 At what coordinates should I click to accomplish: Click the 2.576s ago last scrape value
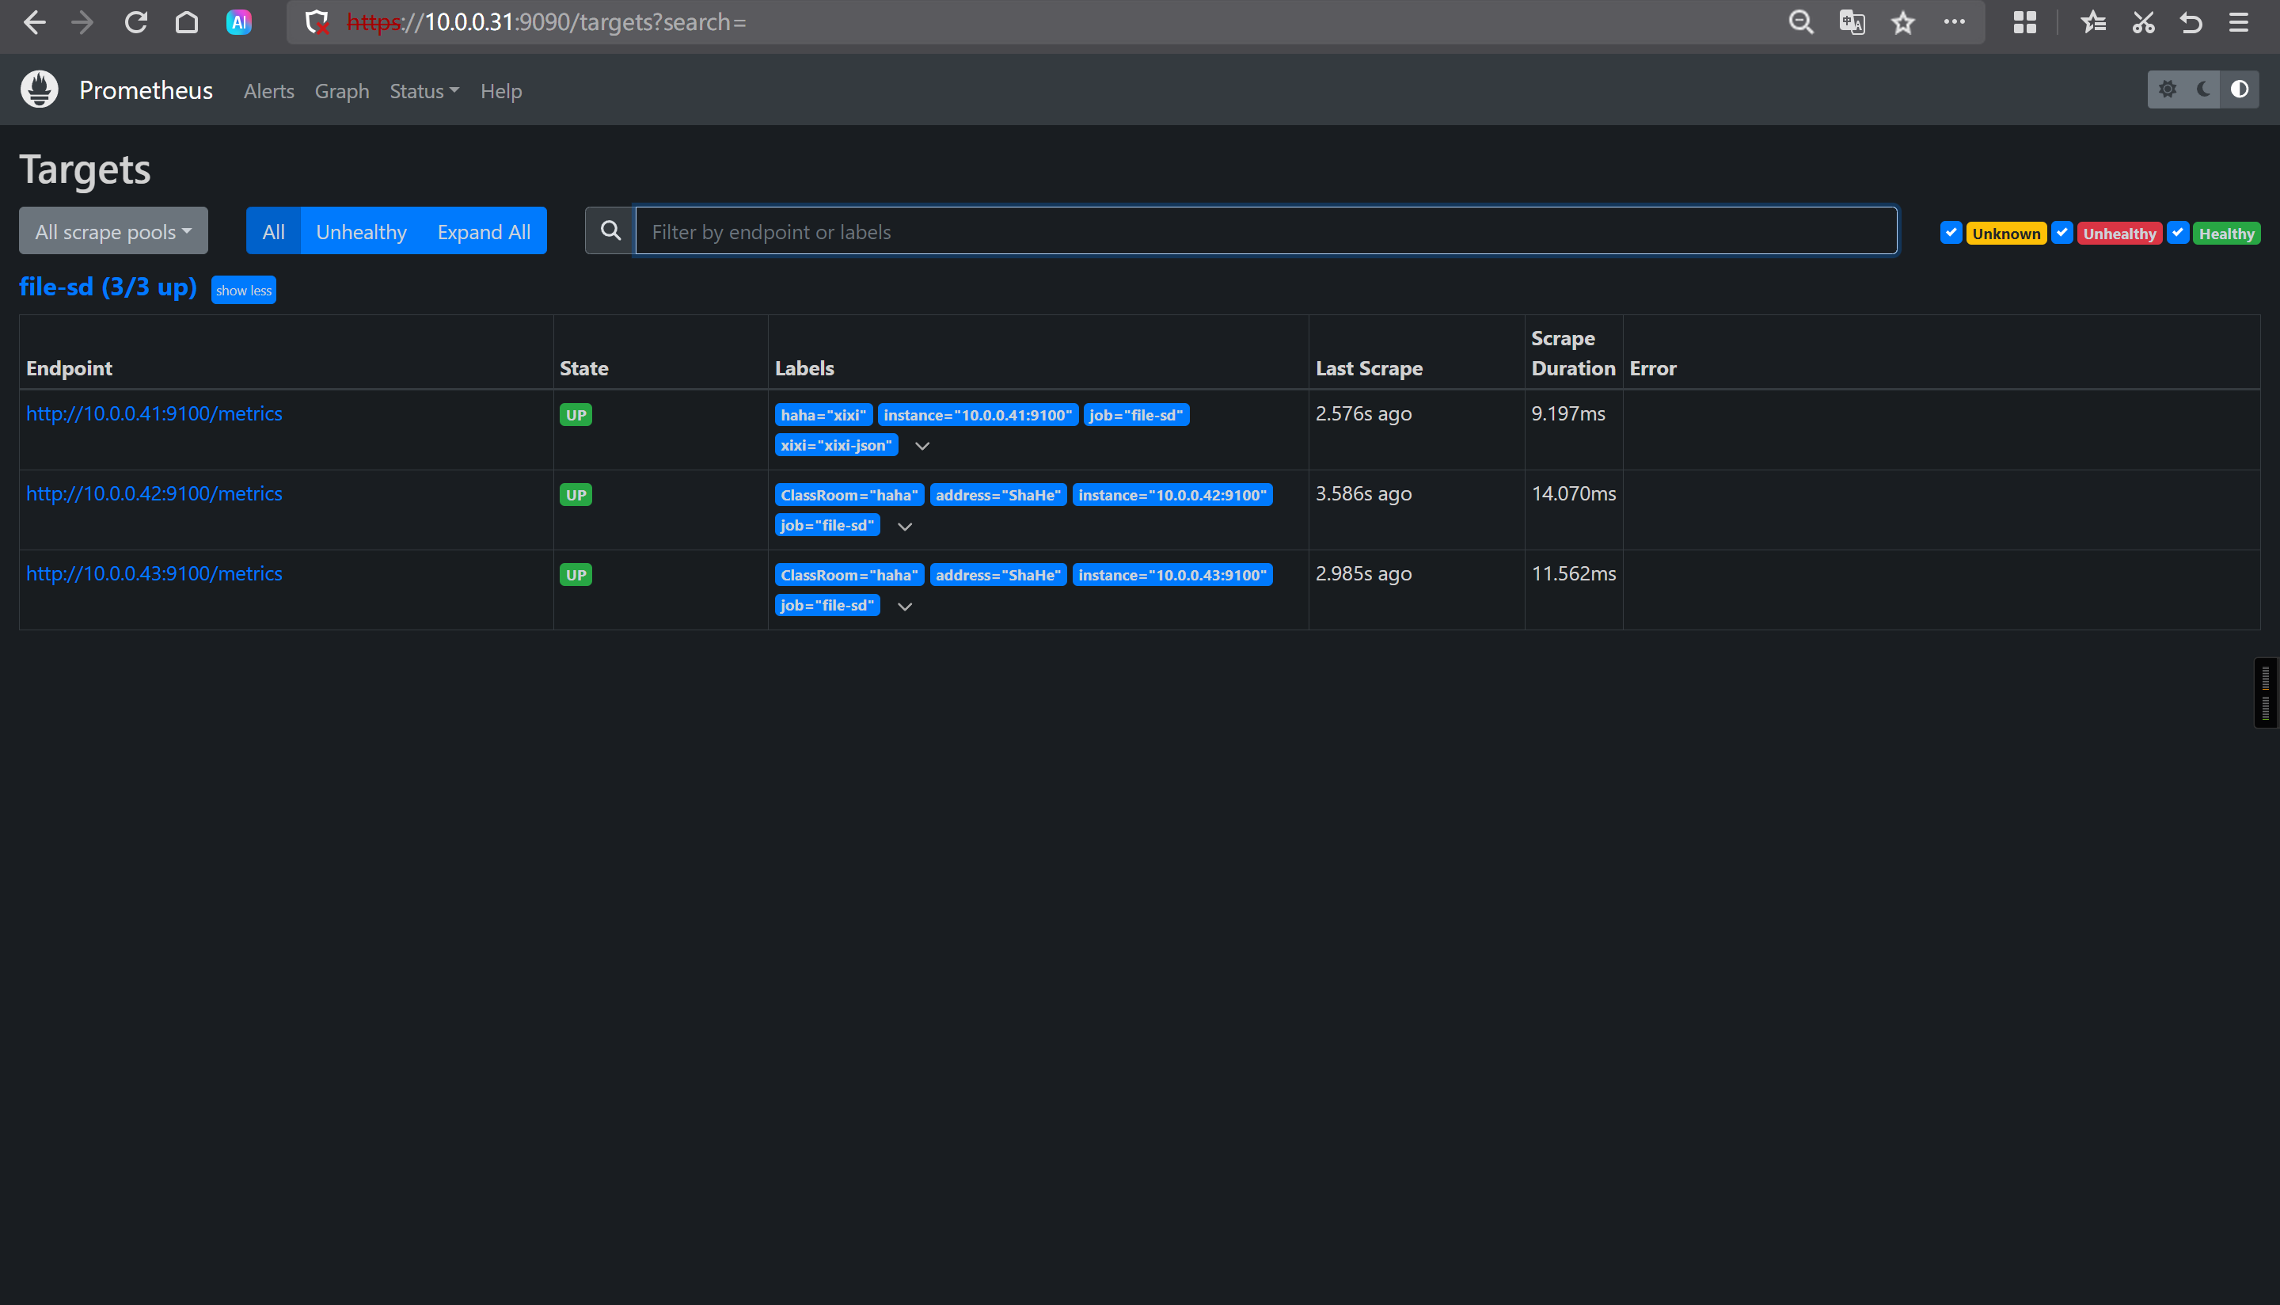[x=1363, y=413]
